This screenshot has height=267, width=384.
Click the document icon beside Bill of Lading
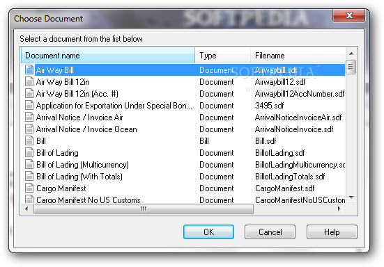[x=29, y=153]
